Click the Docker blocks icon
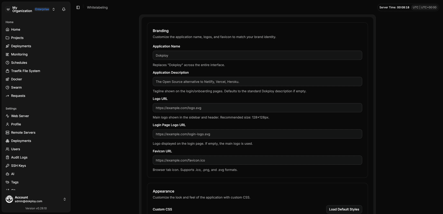The width and height of the screenshot is (443, 214). (7, 79)
